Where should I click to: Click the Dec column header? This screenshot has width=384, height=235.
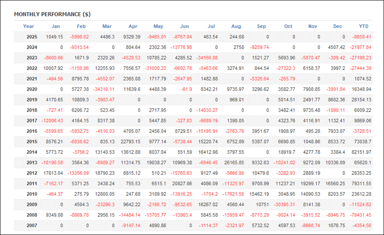click(x=337, y=26)
